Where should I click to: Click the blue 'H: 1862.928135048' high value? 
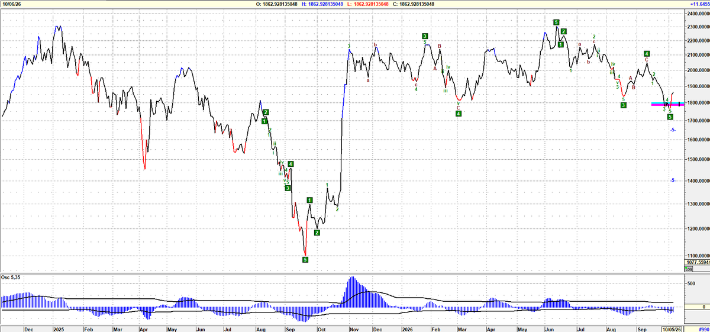pos(322,4)
